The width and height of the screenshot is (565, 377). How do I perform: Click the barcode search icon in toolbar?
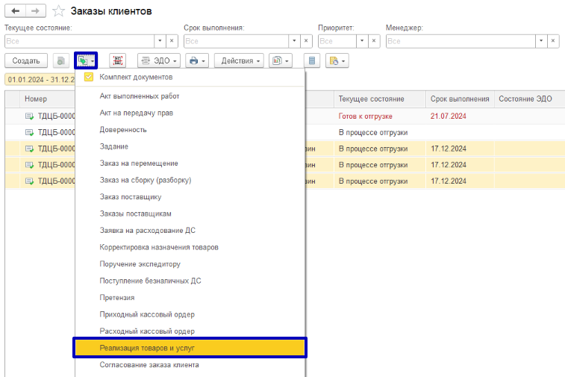(x=117, y=60)
